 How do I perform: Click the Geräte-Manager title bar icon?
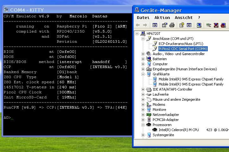[137, 10]
